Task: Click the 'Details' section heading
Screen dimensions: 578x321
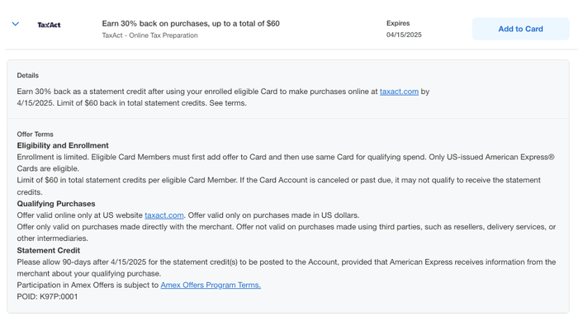Action: [27, 75]
